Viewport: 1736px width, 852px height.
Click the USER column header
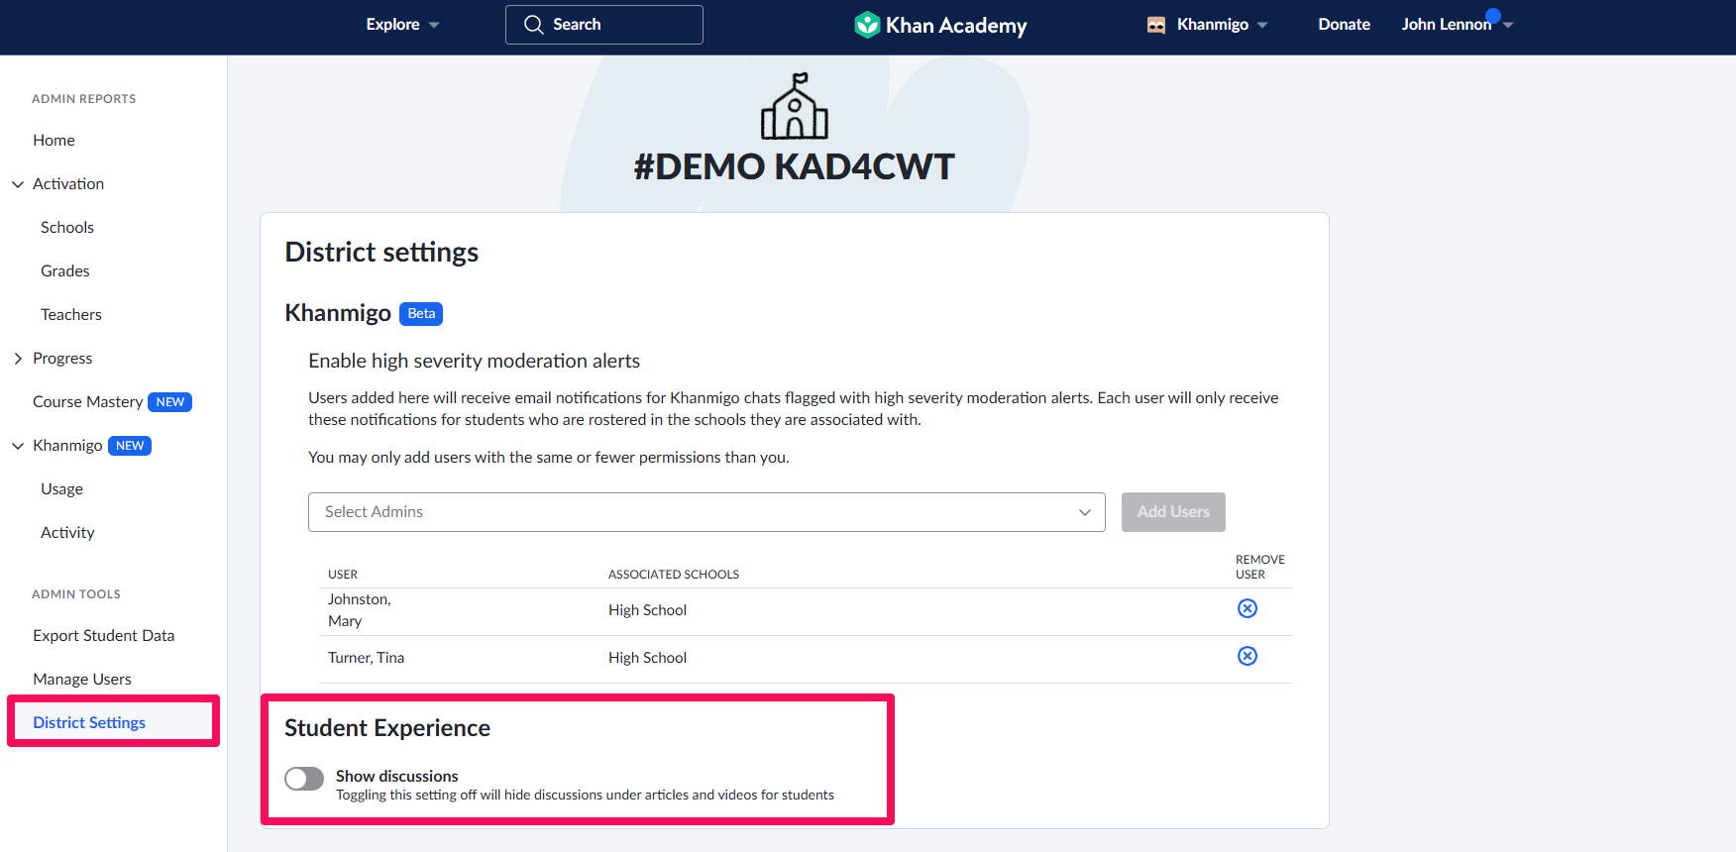(343, 575)
